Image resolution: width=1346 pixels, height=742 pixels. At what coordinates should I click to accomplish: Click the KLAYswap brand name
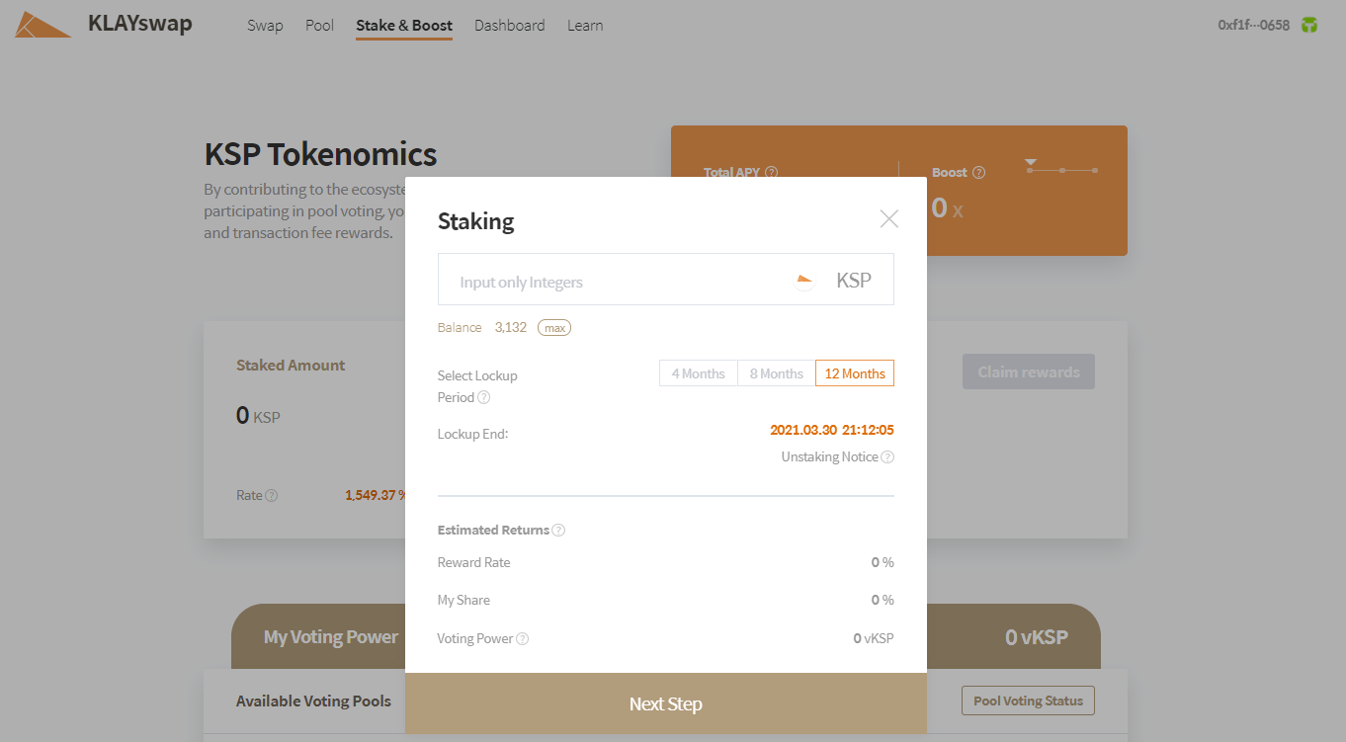pos(140,24)
